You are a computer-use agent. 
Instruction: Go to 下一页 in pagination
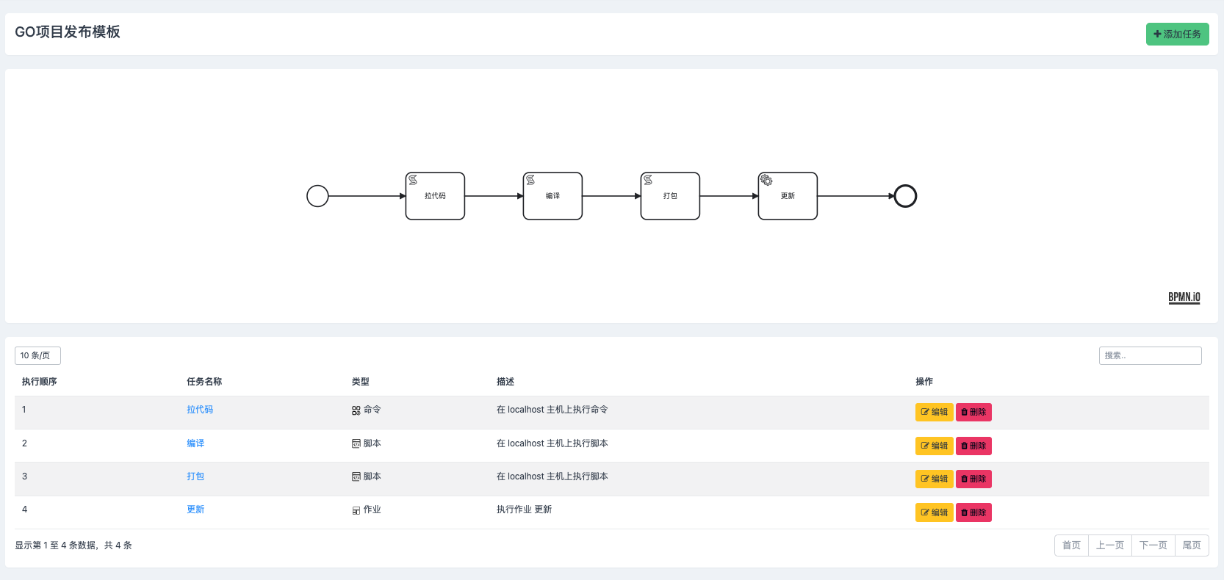(1153, 545)
